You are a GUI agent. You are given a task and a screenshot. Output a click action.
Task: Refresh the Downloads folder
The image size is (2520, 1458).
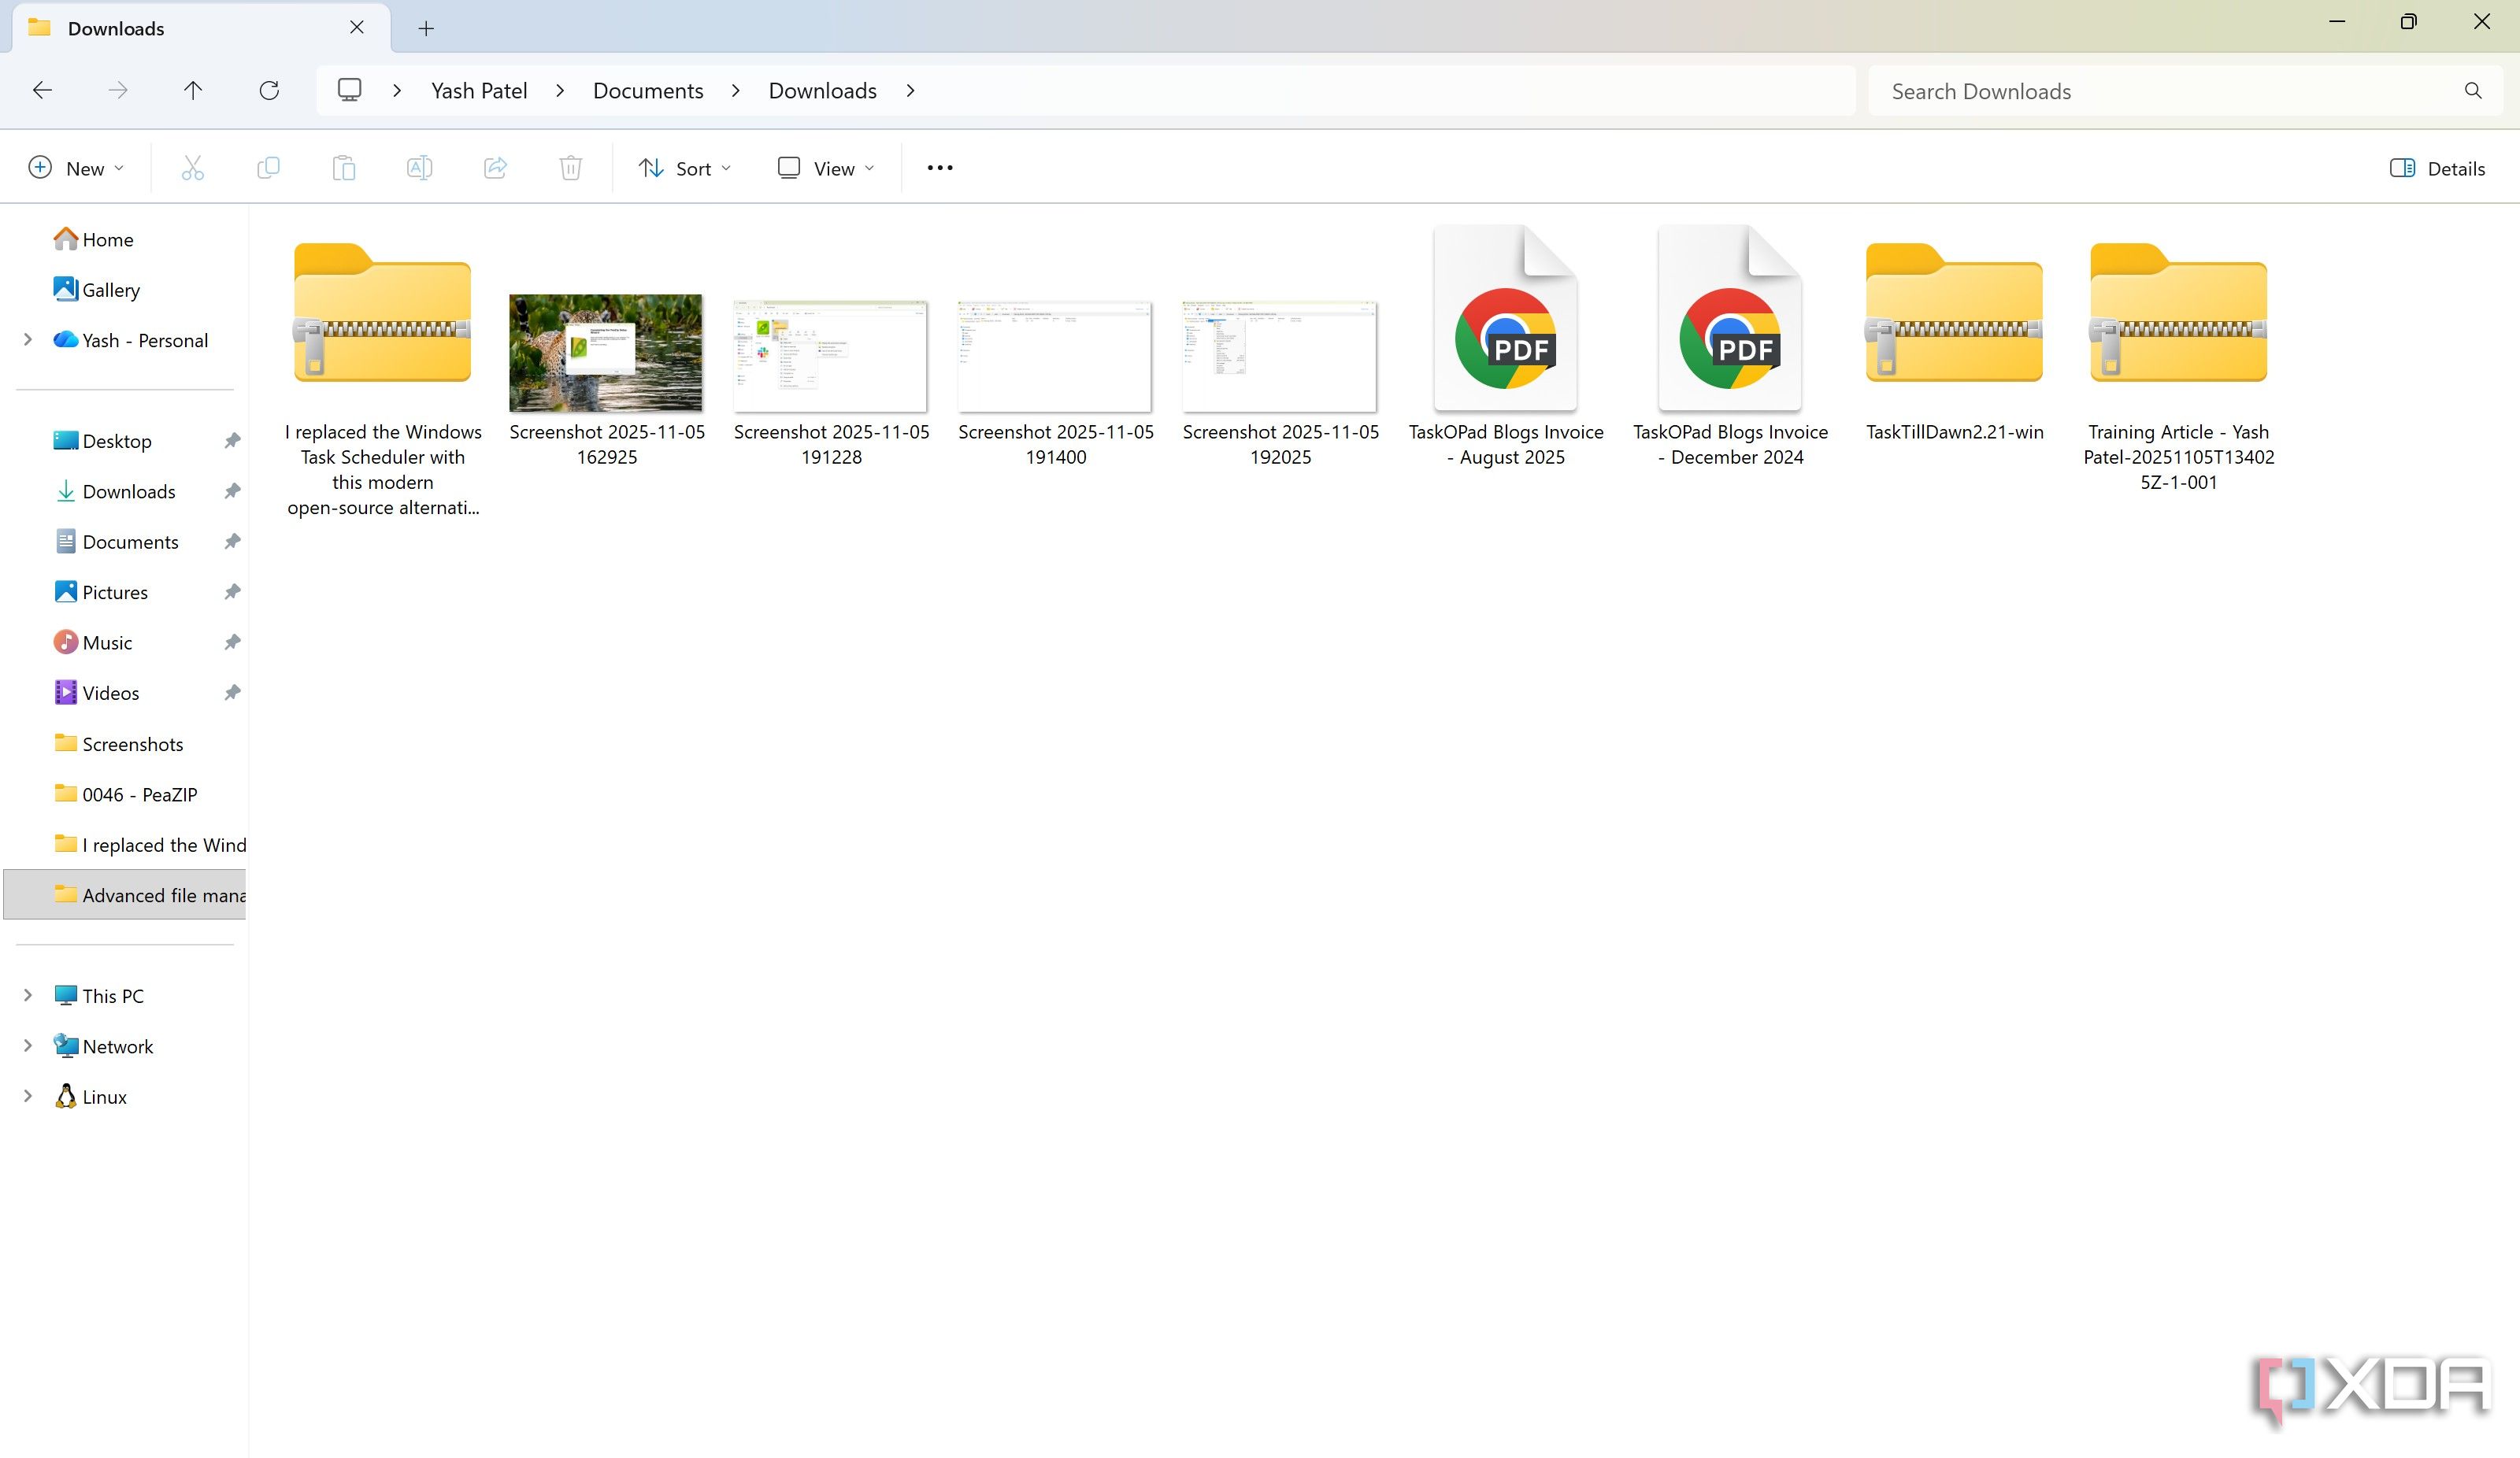(x=269, y=91)
